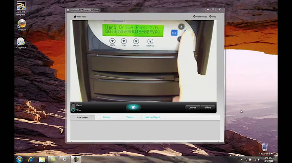Launch Internet Explorer from the taskbar

tap(30, 159)
